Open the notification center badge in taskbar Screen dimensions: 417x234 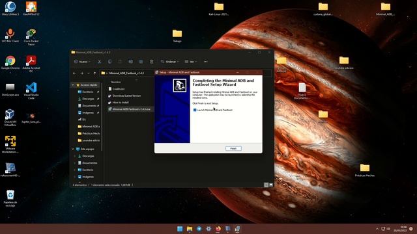click(x=411, y=229)
